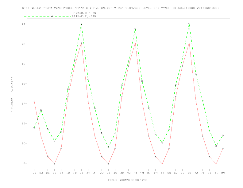Click green circle data point at hour 45 peak

(x=135, y=29)
